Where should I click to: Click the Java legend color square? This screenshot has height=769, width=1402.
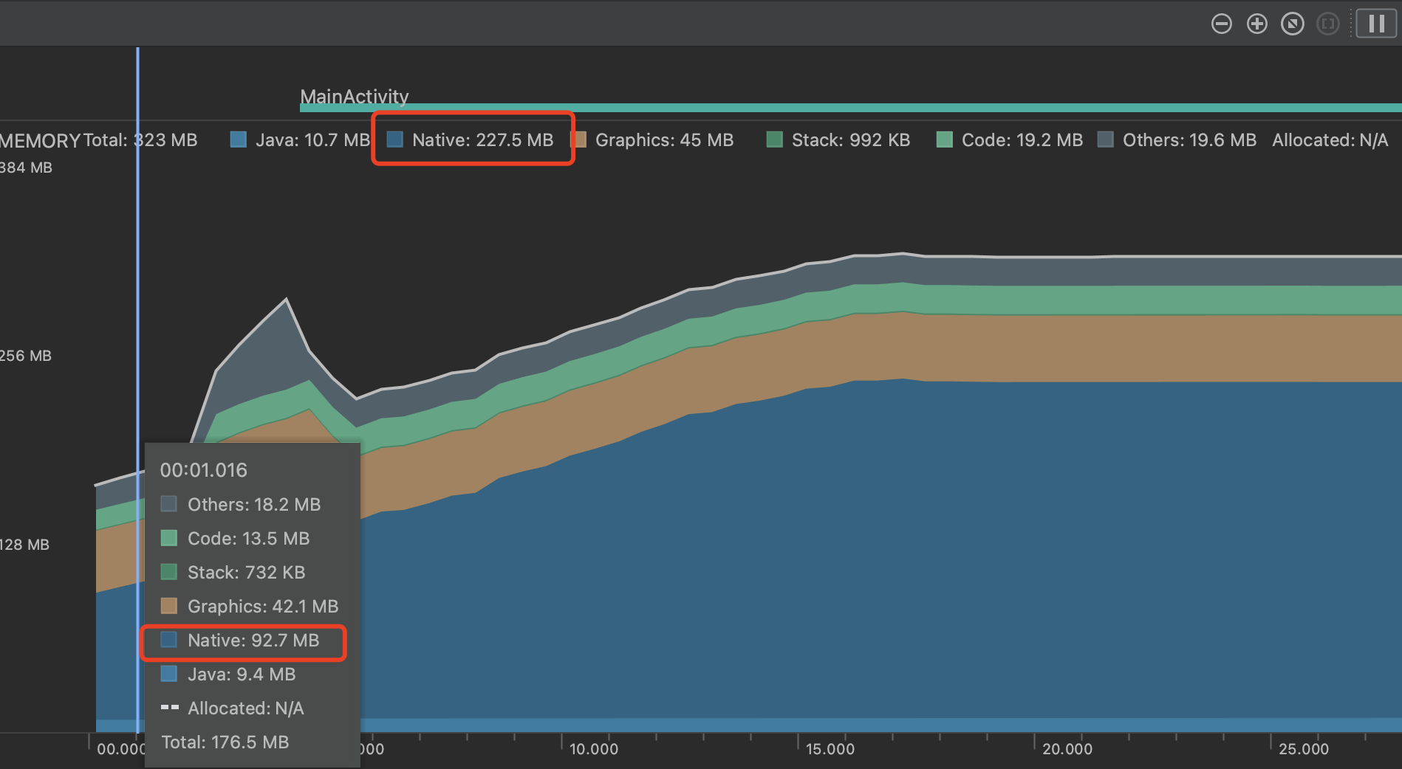[x=238, y=139]
